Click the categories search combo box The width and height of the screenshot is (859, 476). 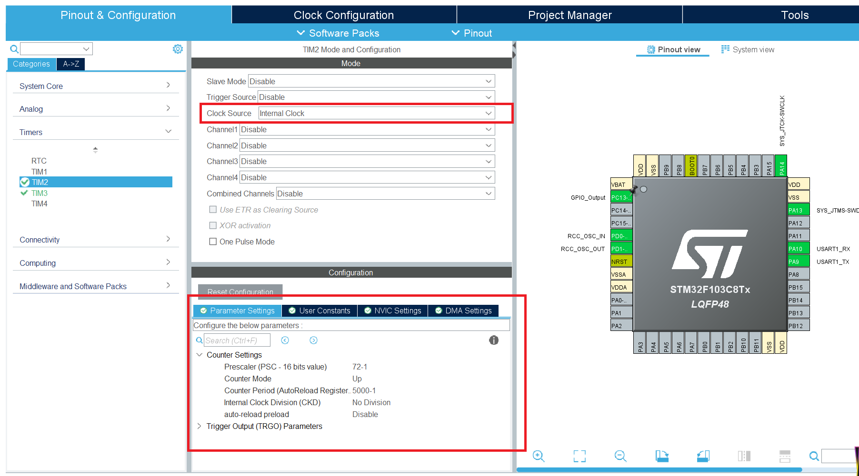point(56,49)
